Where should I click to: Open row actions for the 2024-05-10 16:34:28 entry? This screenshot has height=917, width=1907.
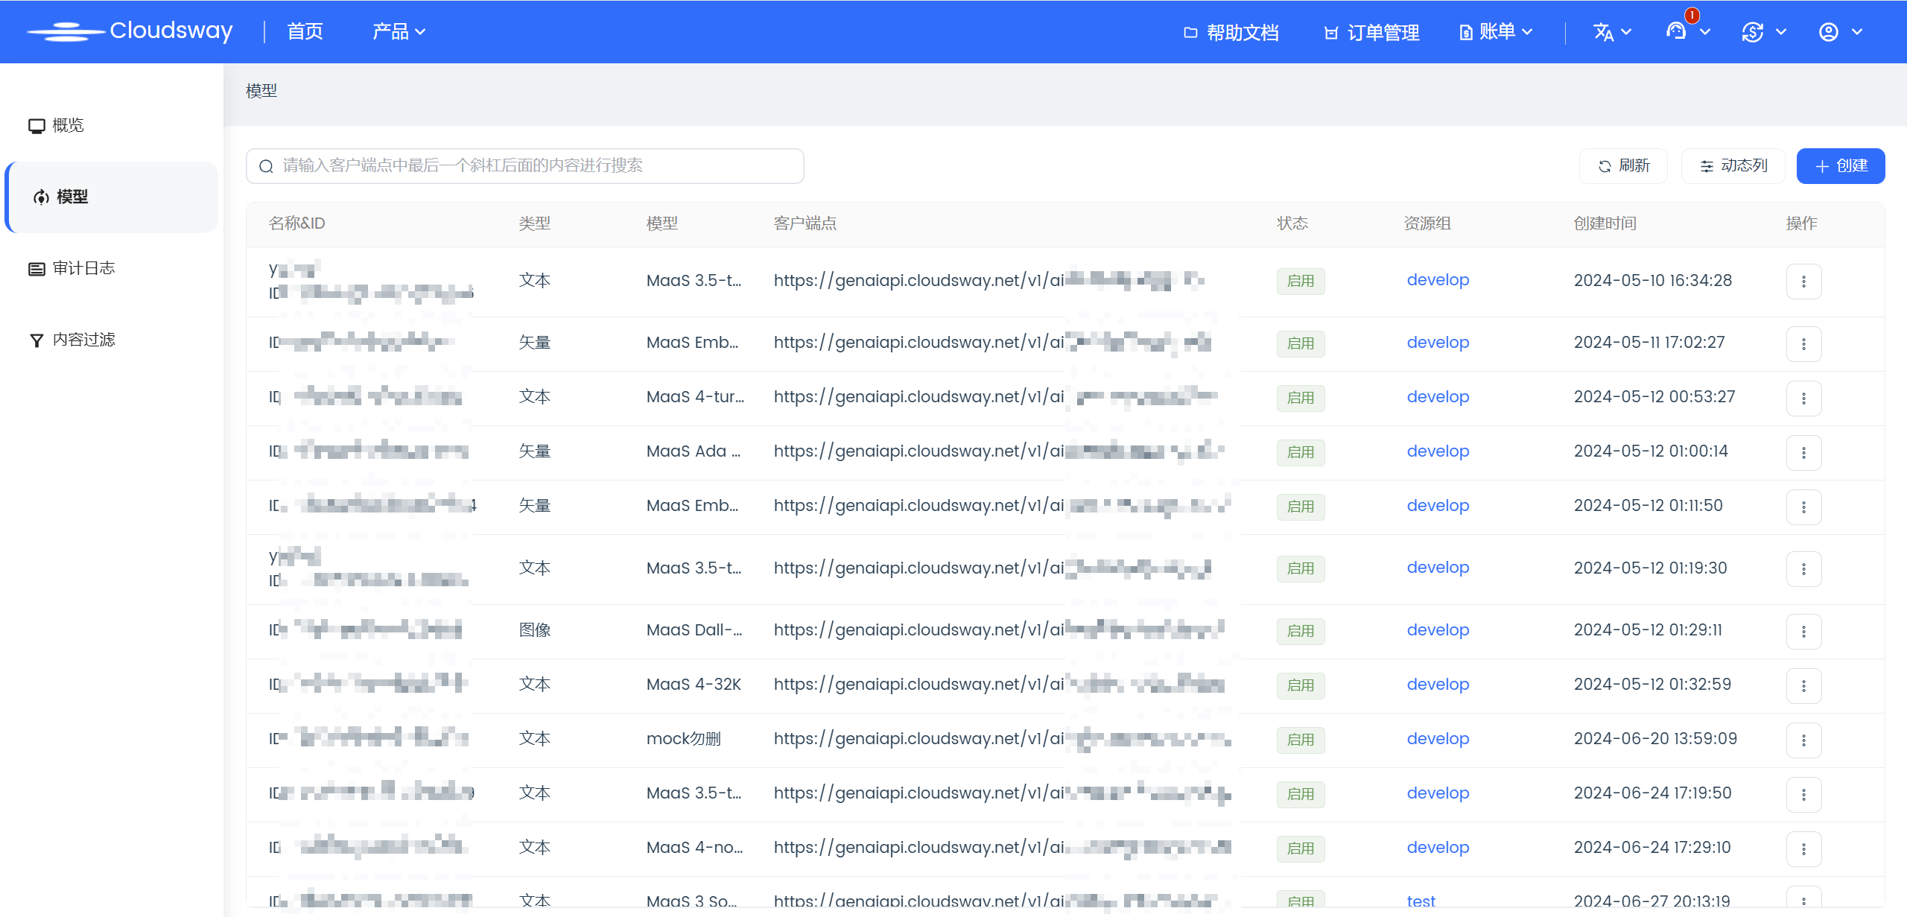(x=1803, y=282)
